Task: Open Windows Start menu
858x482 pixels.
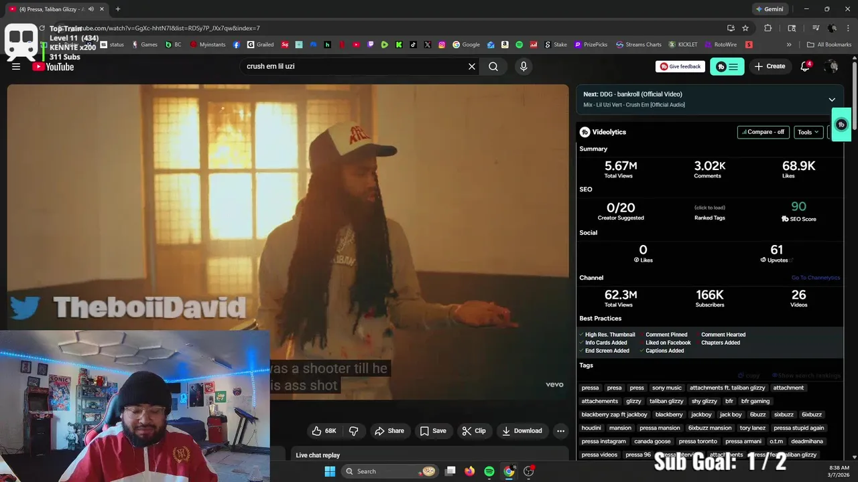Action: (x=330, y=471)
